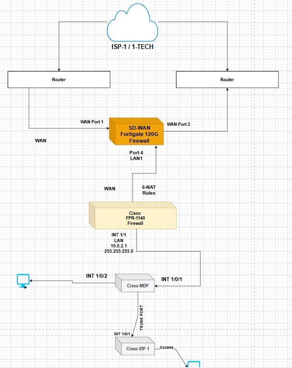Select the Cisco FPR-1140 Firewall shape

click(133, 215)
